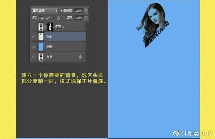Click the 锁定 label
The width and height of the screenshot is (215, 139).
coord(35,18)
